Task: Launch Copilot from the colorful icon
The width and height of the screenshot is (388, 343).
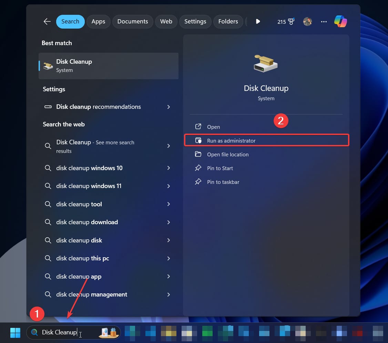Action: pos(340,21)
